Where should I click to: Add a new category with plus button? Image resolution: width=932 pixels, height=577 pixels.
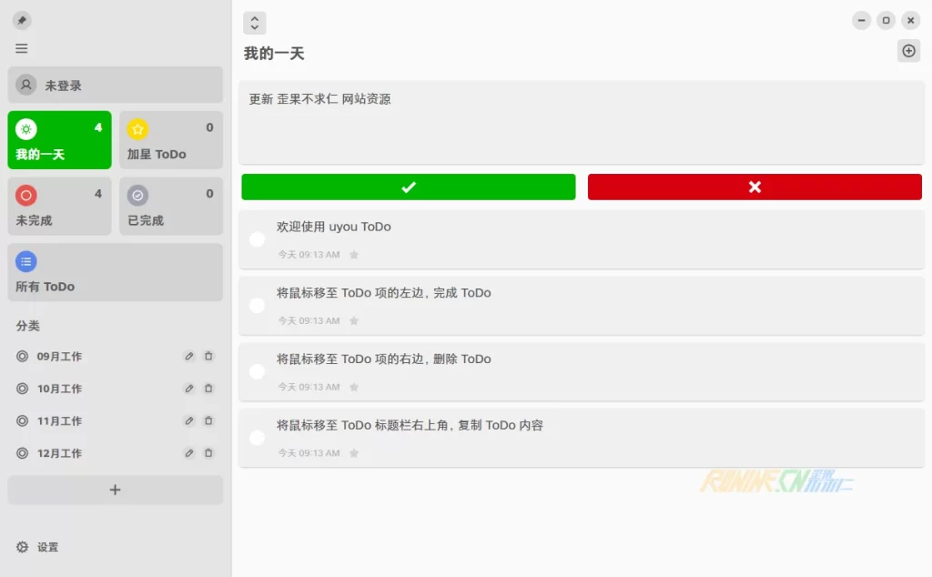point(115,490)
